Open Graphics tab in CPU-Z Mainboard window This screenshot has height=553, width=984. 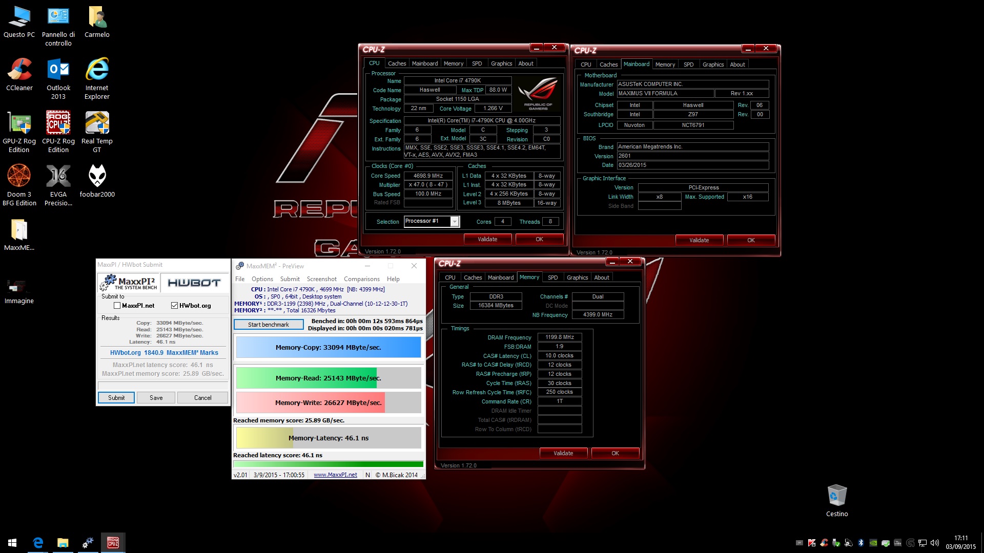(x=713, y=65)
